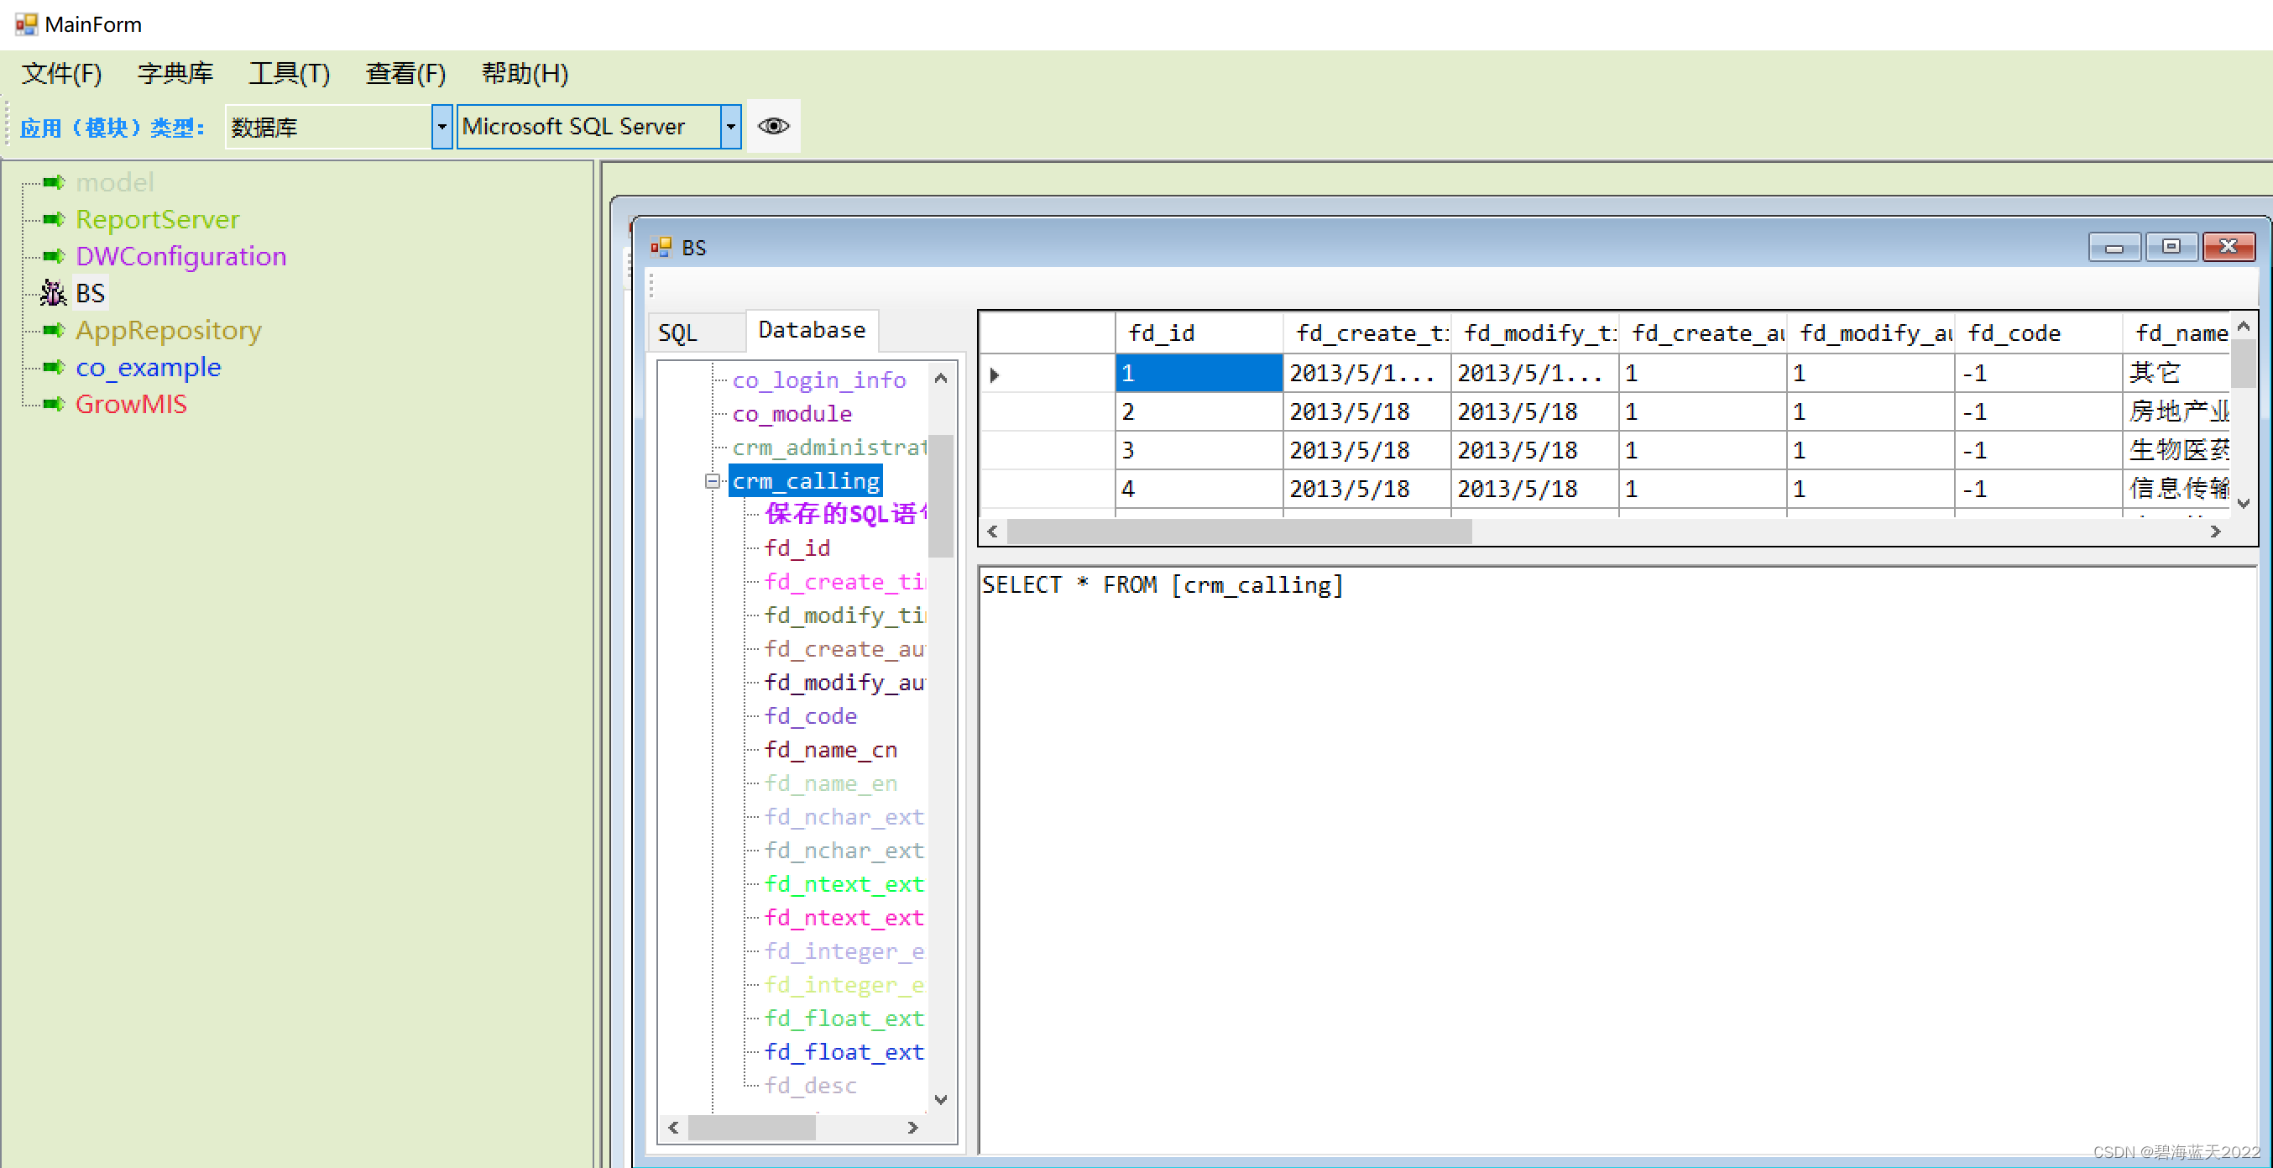Switch to the SQL tab
The width and height of the screenshot is (2273, 1168).
[x=677, y=333]
